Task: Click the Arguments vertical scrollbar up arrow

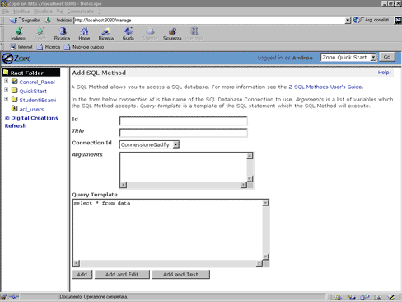Action: point(250,156)
